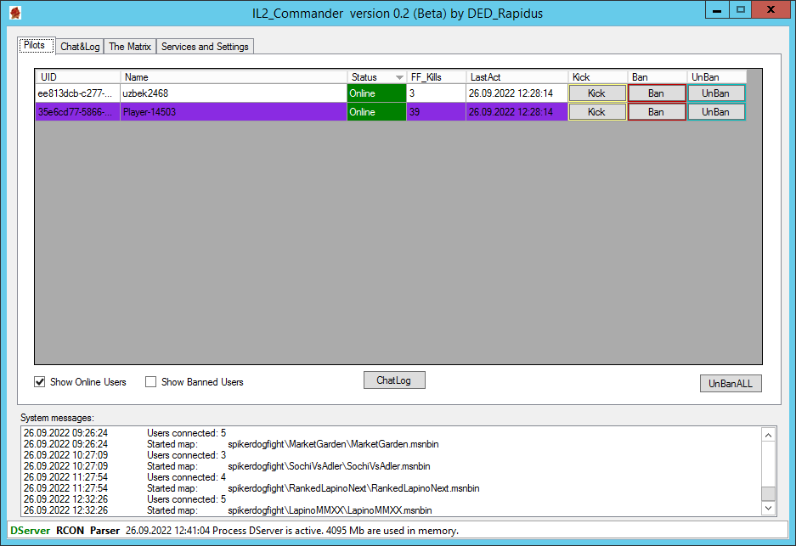Toggle Show Online Users checkbox

(40, 381)
